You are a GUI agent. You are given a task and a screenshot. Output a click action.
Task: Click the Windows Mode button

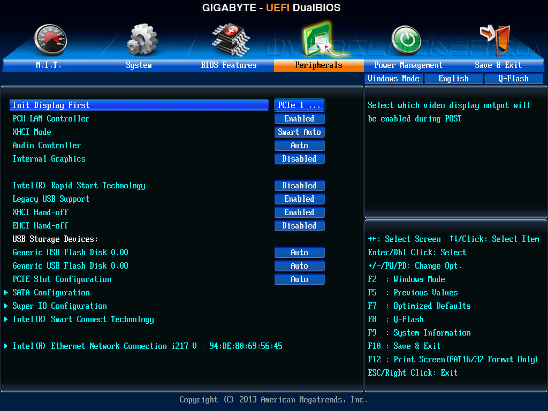(394, 79)
